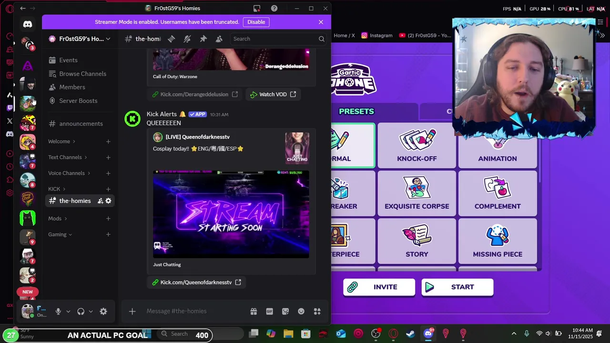Viewport: 610px width, 343px height.
Task: Expand the KICK category
Action: (x=57, y=189)
